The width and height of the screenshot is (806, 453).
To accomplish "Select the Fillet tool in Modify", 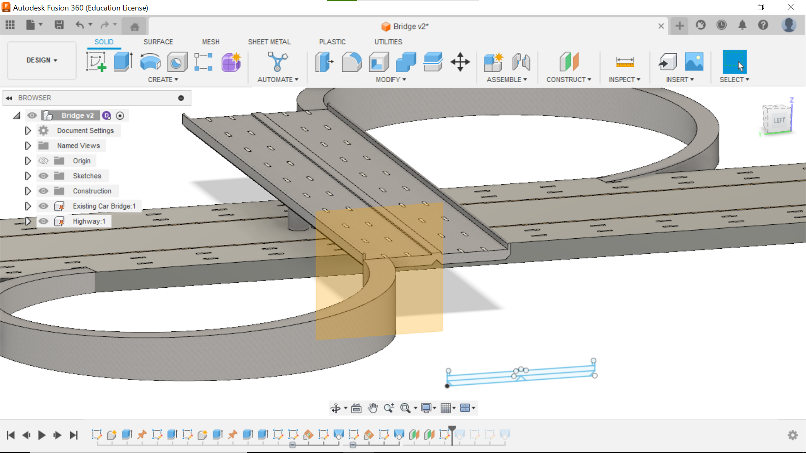I will [352, 62].
